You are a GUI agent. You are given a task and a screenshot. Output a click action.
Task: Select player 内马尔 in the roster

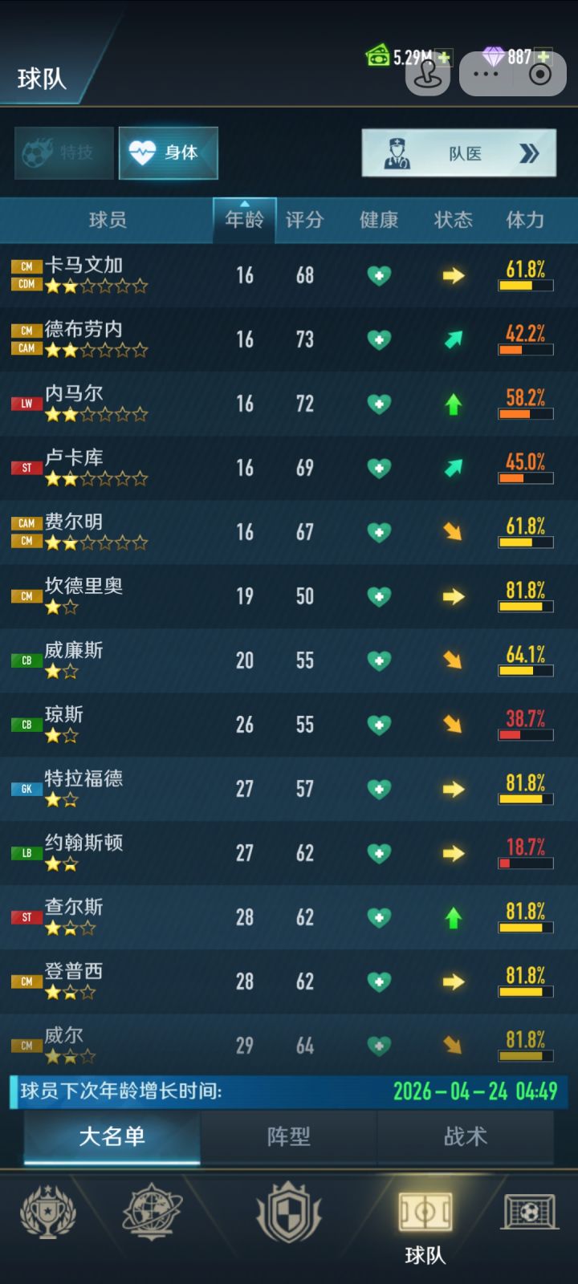click(x=289, y=404)
